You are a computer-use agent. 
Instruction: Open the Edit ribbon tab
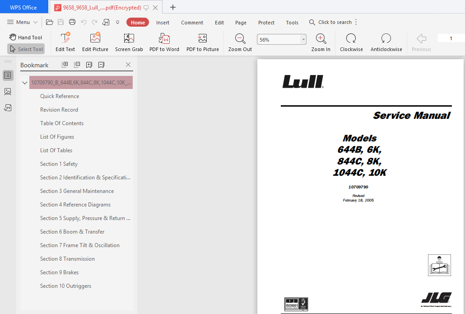[x=219, y=23]
